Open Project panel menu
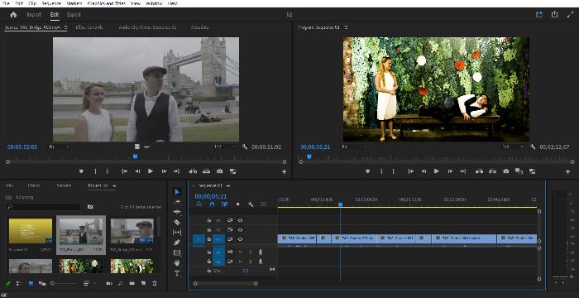The width and height of the screenshot is (579, 298). tap(114, 185)
